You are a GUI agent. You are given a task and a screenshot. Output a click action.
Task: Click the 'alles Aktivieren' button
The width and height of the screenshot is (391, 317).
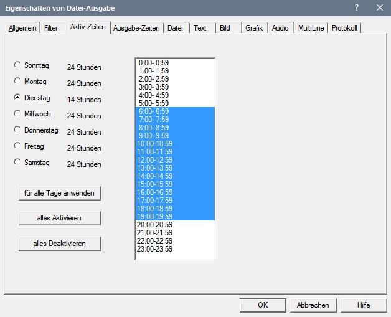coord(59,218)
